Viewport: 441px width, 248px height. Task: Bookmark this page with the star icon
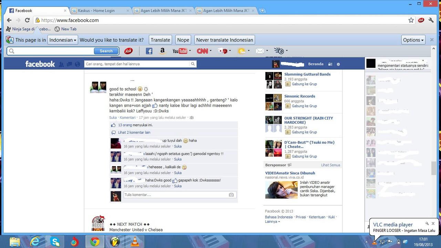tap(411, 20)
